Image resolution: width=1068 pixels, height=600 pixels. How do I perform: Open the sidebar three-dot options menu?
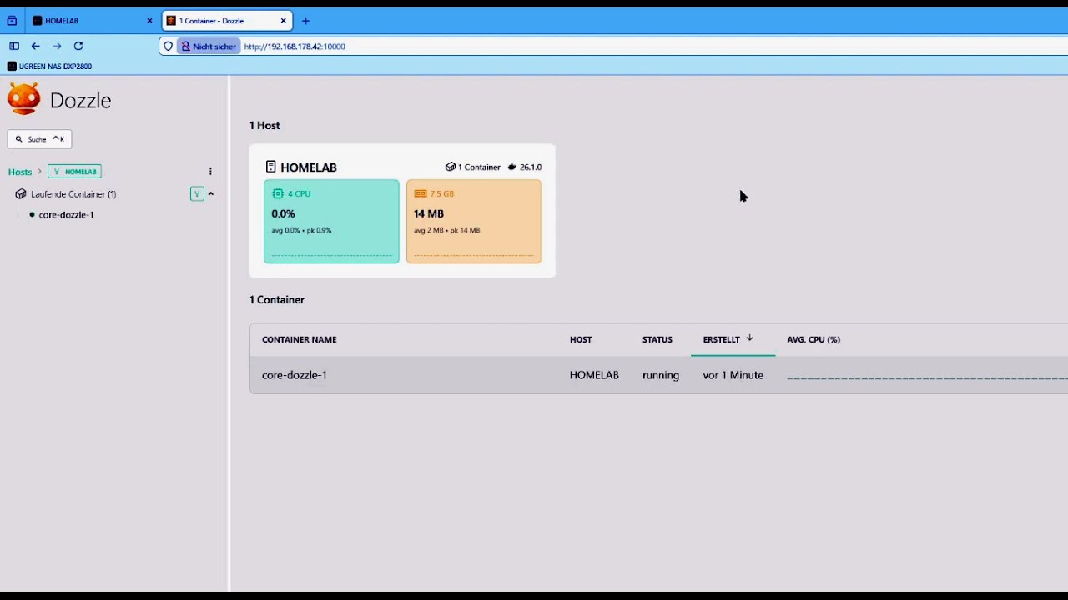[210, 172]
